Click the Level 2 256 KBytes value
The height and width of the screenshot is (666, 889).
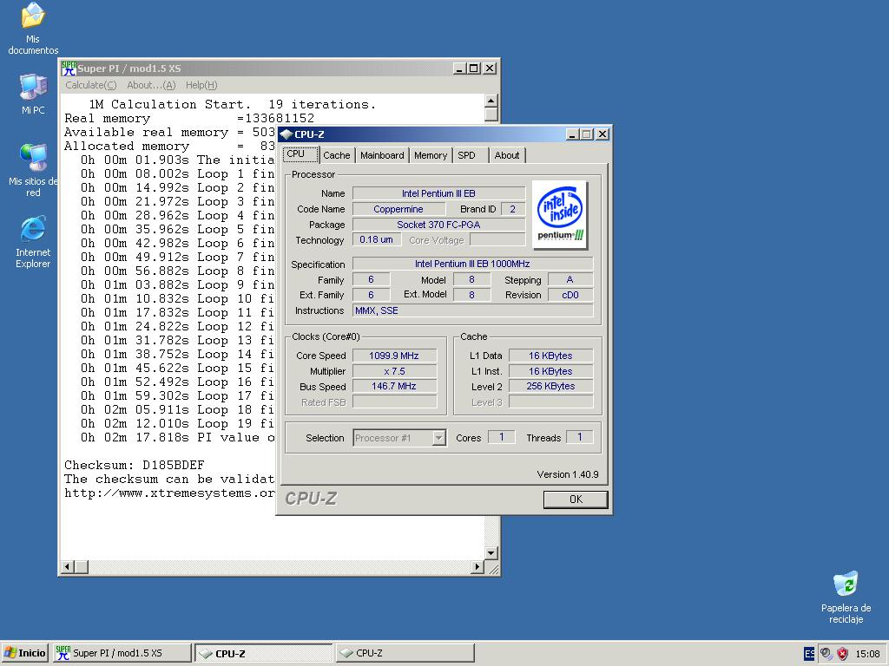(551, 386)
